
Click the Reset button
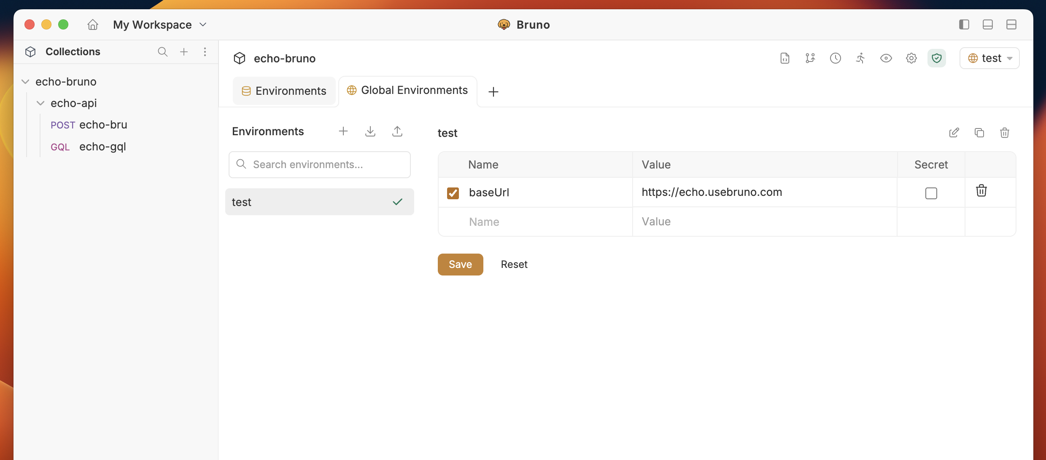(514, 264)
